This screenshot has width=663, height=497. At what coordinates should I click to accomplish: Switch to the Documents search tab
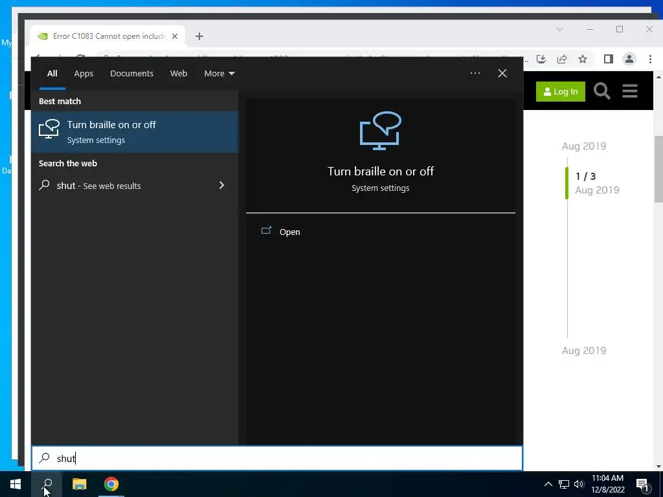tap(131, 74)
